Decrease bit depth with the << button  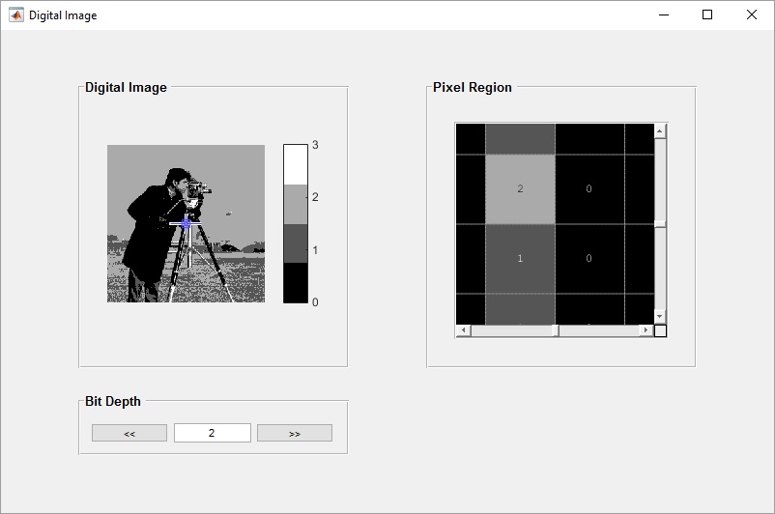pos(129,433)
